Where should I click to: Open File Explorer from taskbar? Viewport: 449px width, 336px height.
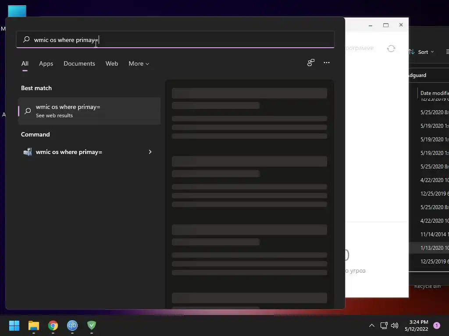pyautogui.click(x=33, y=325)
